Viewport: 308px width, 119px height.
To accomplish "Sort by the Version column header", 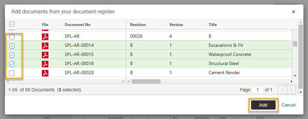I will click(x=176, y=25).
